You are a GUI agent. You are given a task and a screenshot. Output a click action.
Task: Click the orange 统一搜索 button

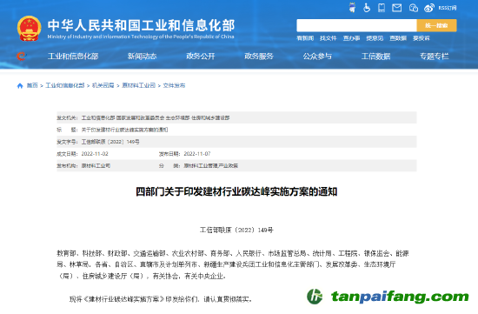[436, 25]
